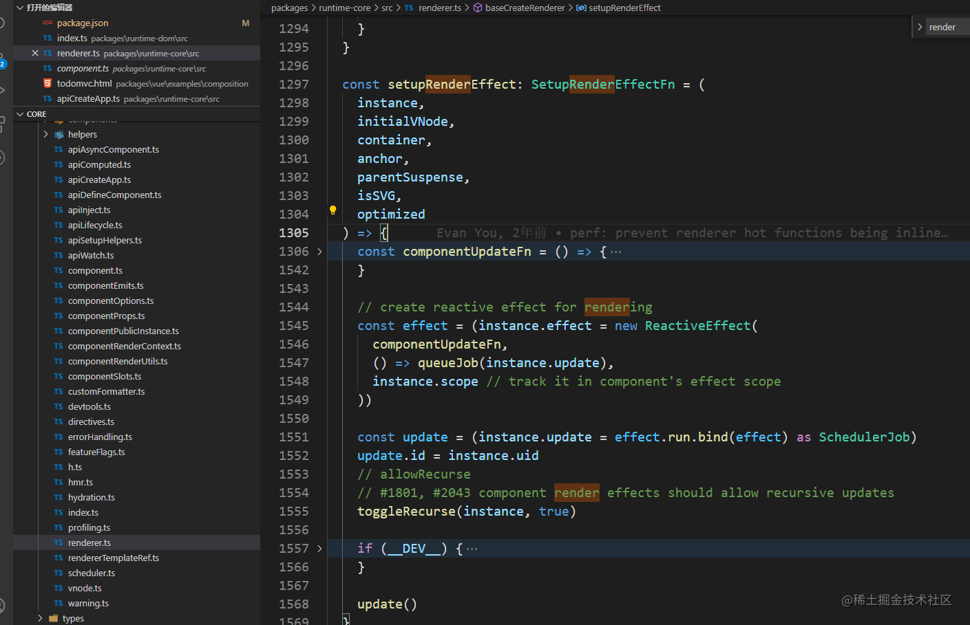This screenshot has width=970, height=625.
Task: Click the runtime-core breadcrumb
Action: click(345, 8)
